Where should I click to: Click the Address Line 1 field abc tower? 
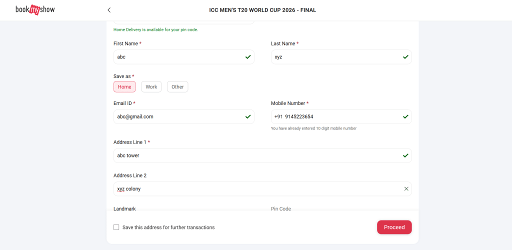point(262,155)
